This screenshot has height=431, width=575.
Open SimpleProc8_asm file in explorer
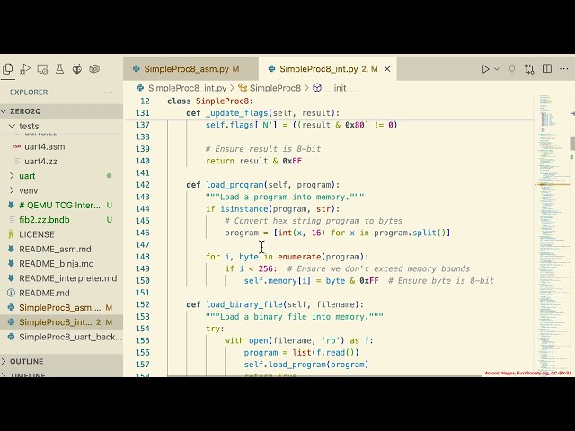62,308
